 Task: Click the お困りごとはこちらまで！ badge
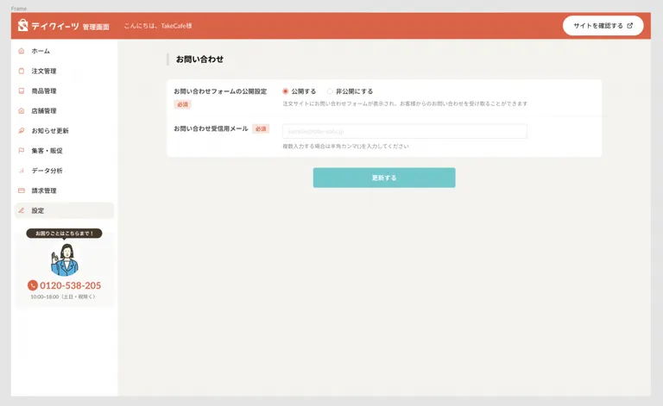point(64,234)
